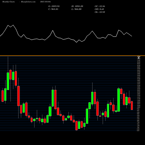Click the OH: 0.48 value

pyautogui.click(x=99, y=9)
